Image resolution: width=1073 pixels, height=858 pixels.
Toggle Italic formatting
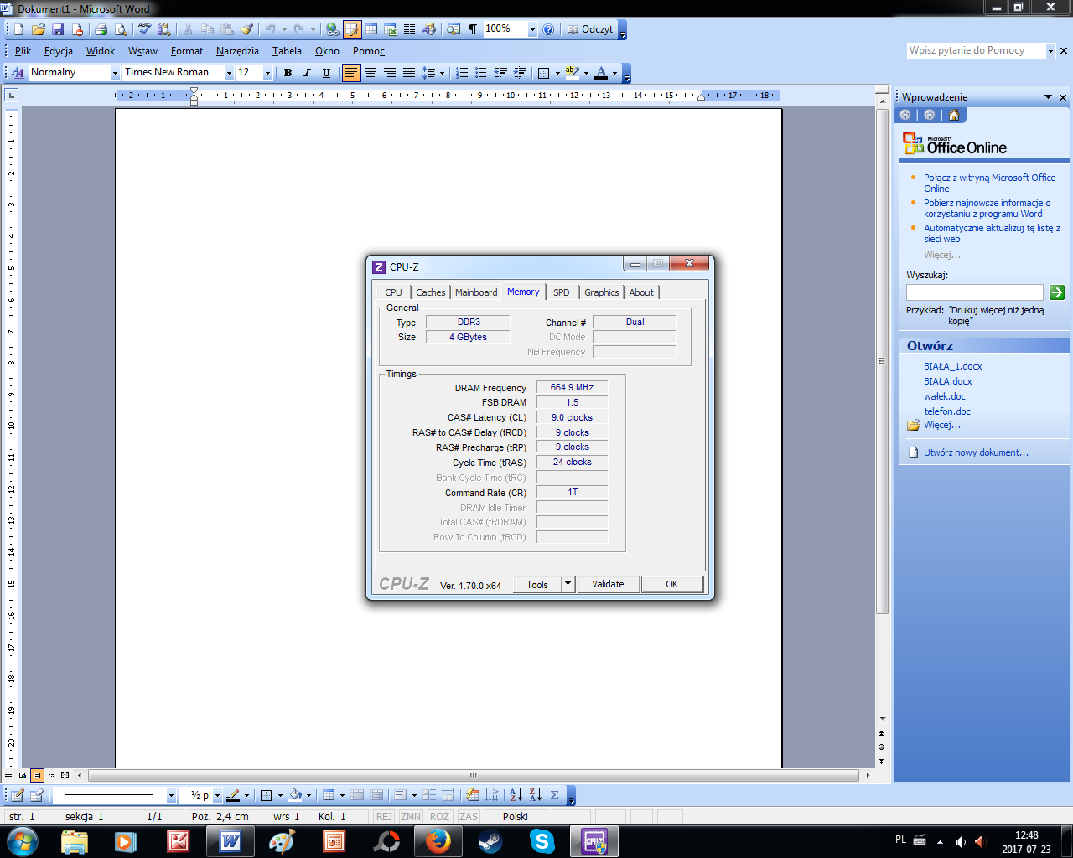point(307,73)
